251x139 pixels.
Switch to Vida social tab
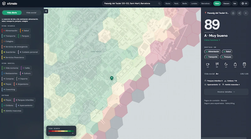[31, 13]
